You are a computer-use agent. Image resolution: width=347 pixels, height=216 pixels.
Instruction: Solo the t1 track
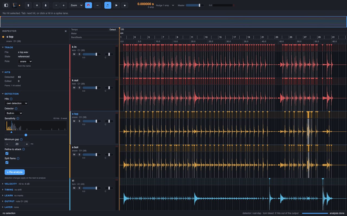pos(79,188)
